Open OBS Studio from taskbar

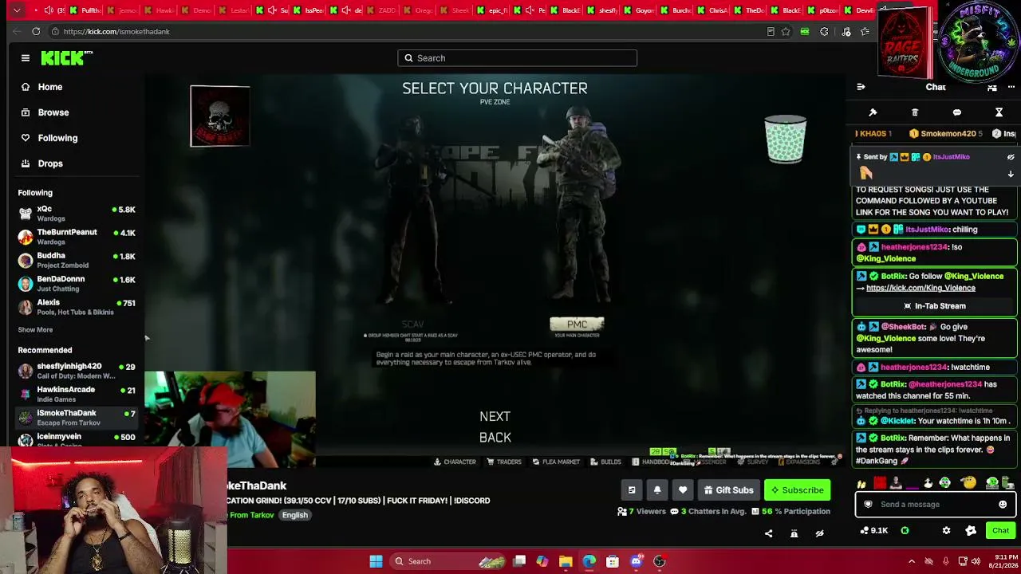pyautogui.click(x=660, y=561)
